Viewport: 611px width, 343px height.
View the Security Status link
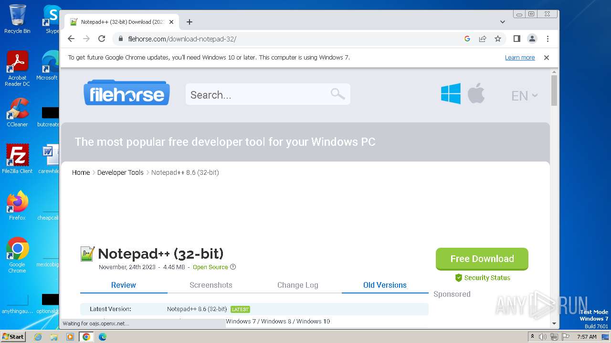[483, 278]
